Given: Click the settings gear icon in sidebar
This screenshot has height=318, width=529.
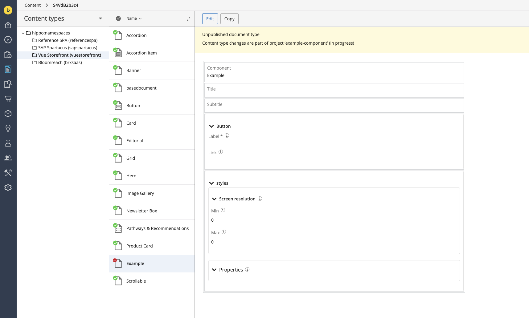Looking at the screenshot, I should click(x=8, y=187).
